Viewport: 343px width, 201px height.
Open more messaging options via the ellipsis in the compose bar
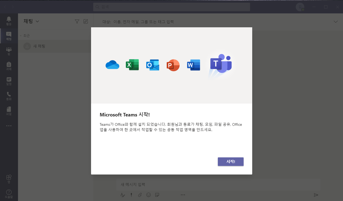(x=183, y=195)
